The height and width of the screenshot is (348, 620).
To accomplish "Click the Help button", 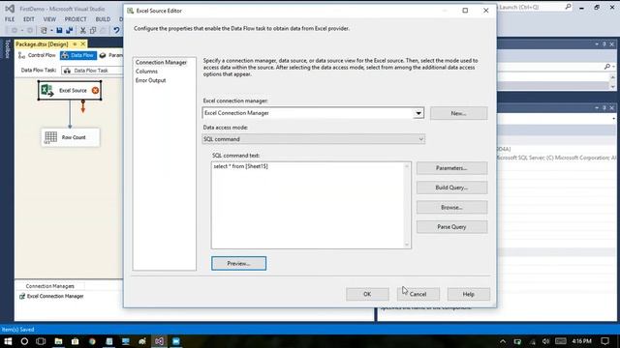I will pyautogui.click(x=469, y=294).
